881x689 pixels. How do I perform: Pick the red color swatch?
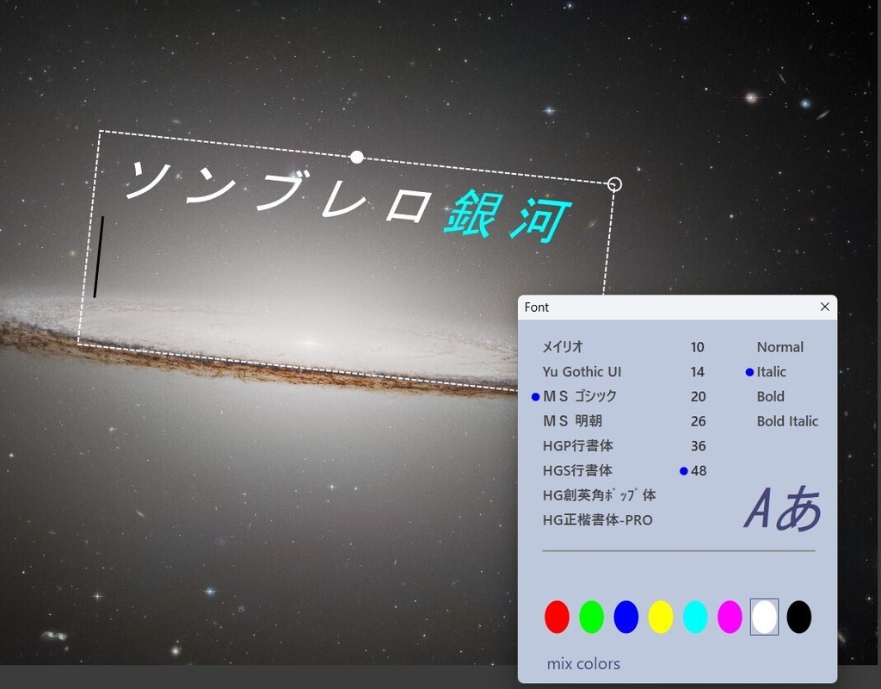557,617
